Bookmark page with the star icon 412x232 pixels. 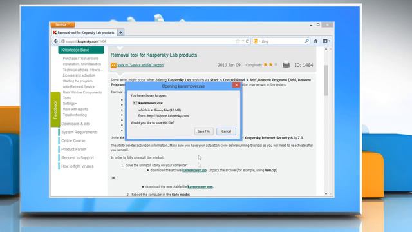238,41
